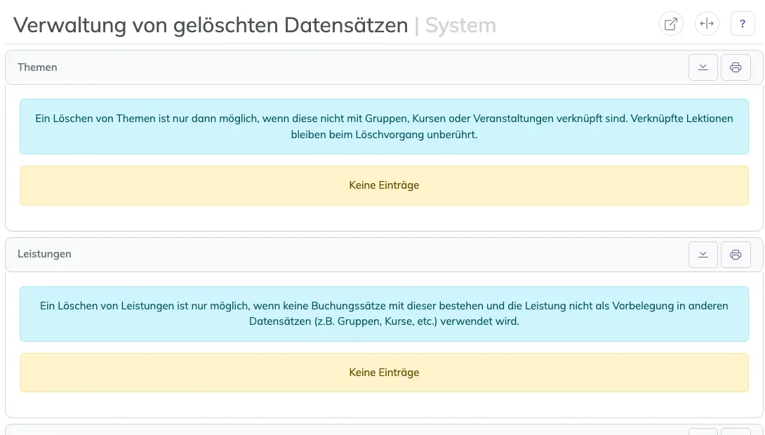Open the help question mark button

(743, 24)
